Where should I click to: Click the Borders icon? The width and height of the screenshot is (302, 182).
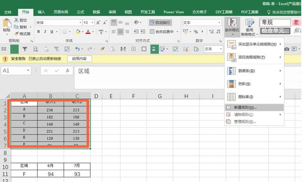pos(65,32)
